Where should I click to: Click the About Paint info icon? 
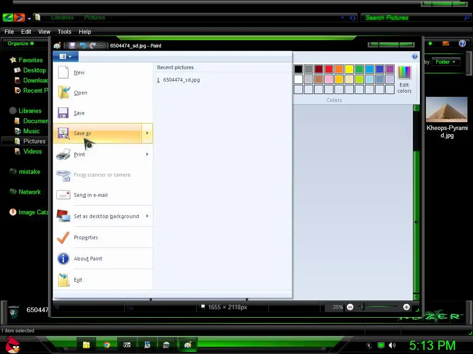pos(63,258)
